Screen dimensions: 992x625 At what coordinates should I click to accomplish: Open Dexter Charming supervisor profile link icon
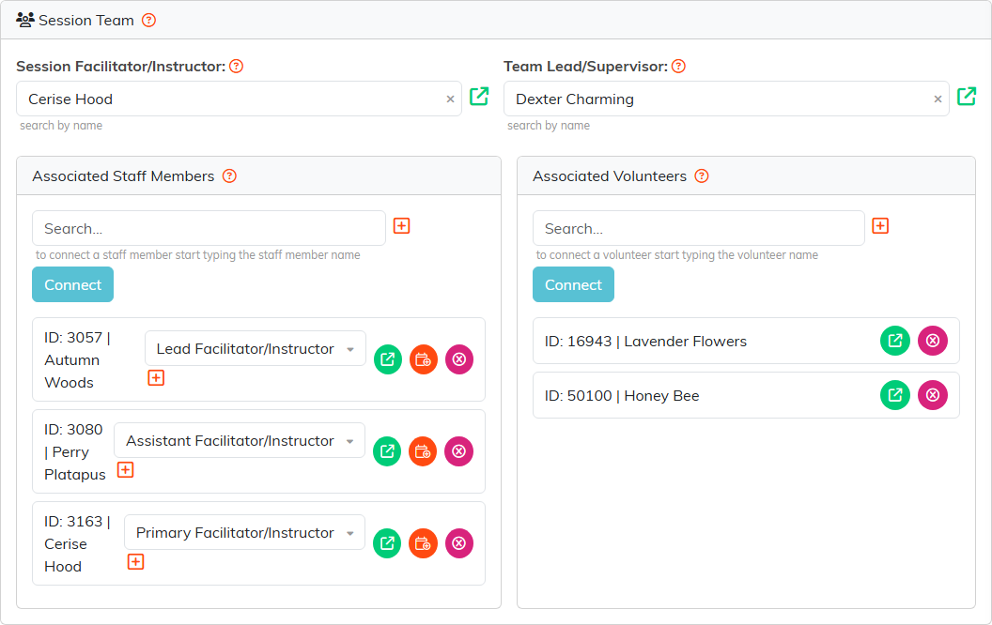tap(966, 96)
